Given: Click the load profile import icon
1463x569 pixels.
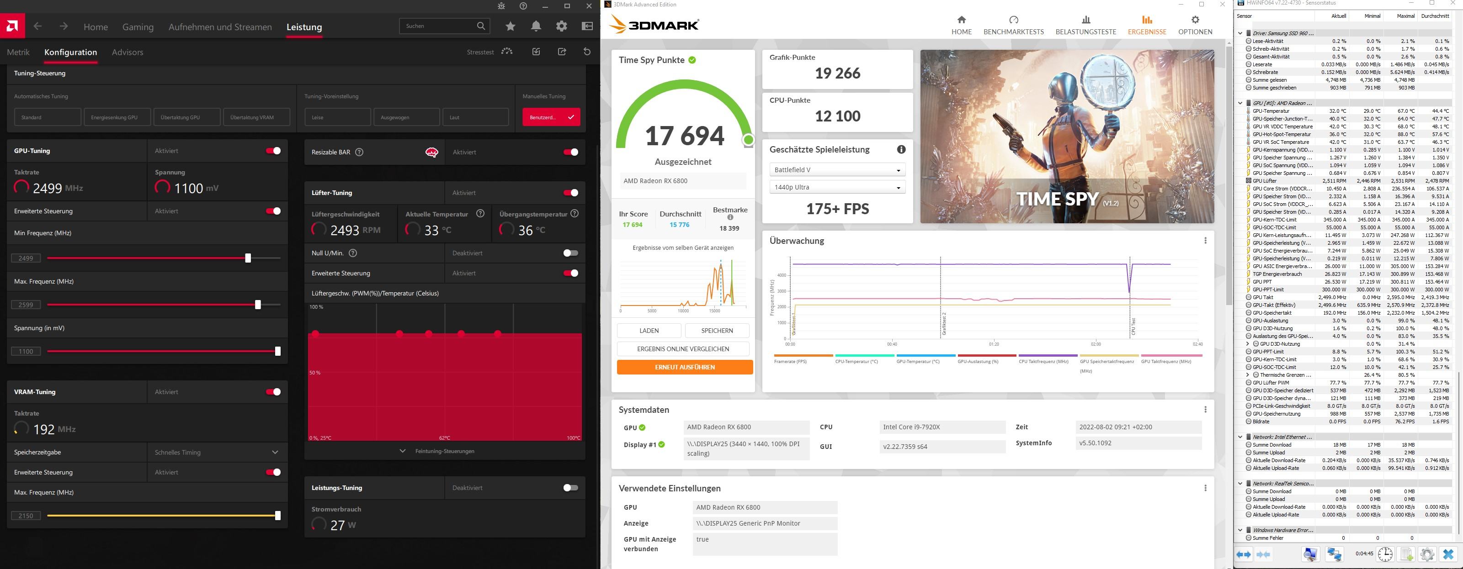Looking at the screenshot, I should click(536, 52).
